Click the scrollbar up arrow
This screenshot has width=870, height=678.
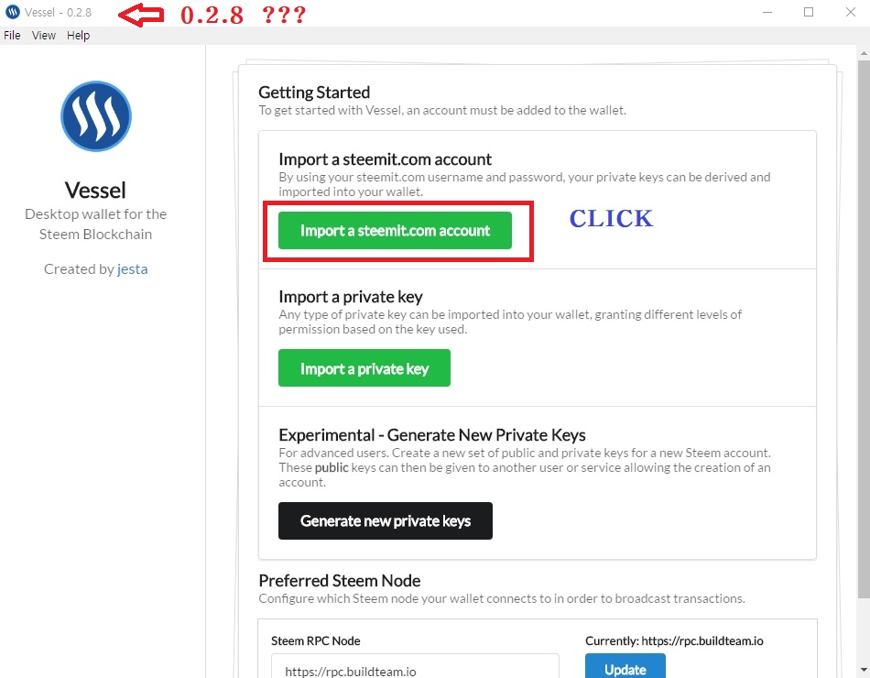pos(864,53)
